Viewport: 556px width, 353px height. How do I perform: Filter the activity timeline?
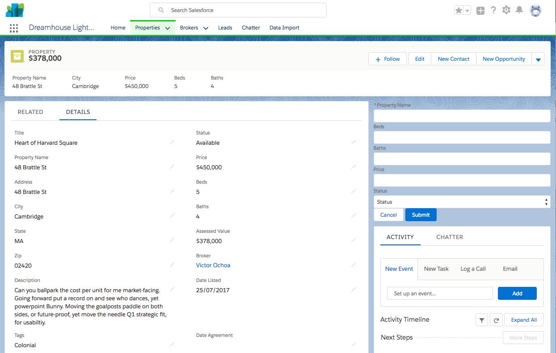point(482,320)
